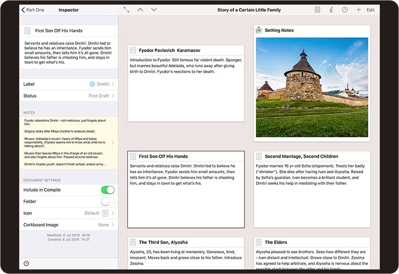This screenshot has width=399, height=274.
Task: Enable the Folder toggle switch
Action: (x=108, y=201)
